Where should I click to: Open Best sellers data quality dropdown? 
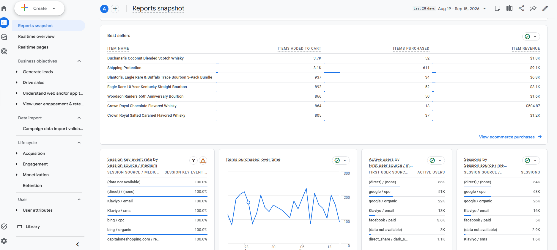[531, 37]
